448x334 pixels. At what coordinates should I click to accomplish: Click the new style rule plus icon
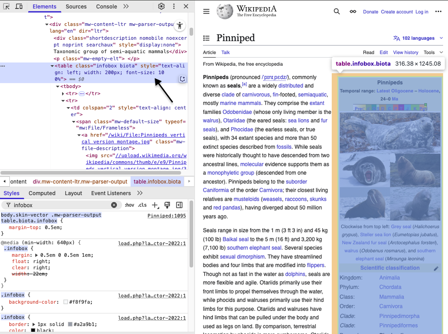pyautogui.click(x=155, y=205)
